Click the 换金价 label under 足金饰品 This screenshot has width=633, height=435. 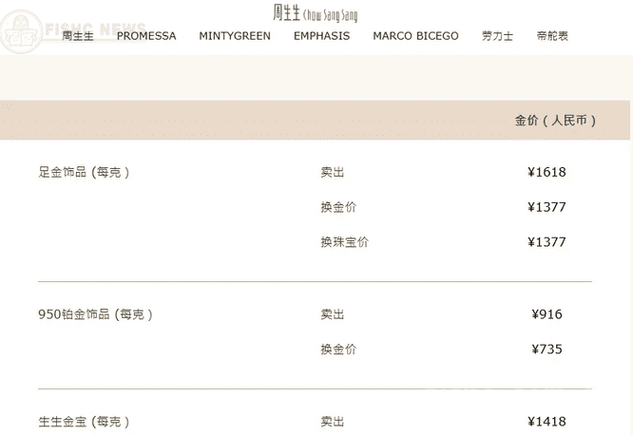tap(338, 207)
